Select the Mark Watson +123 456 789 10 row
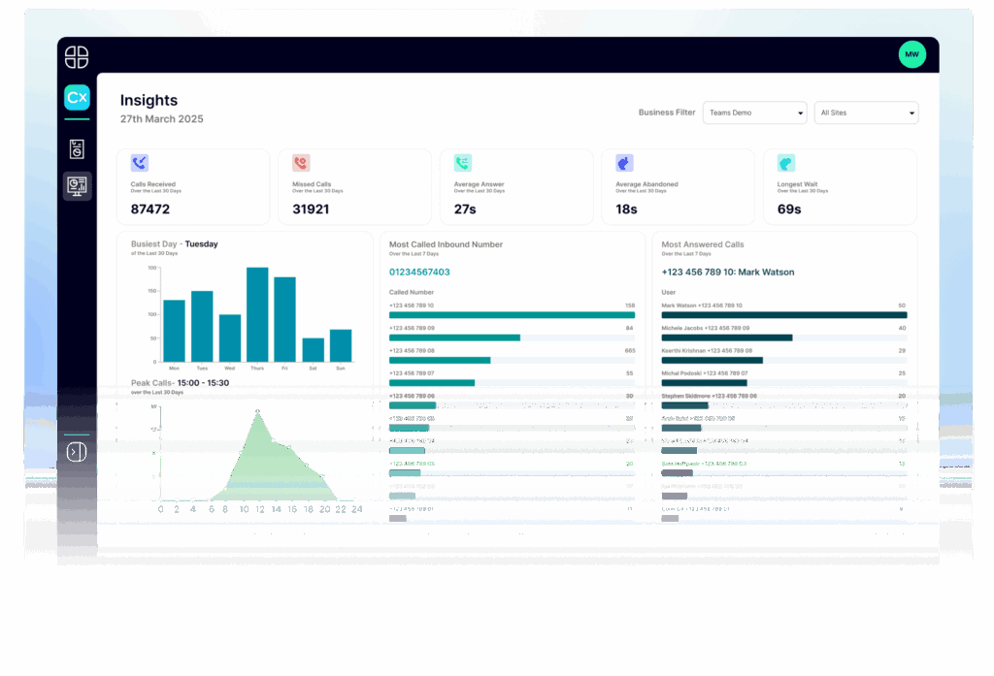994x676 pixels. pos(784,310)
